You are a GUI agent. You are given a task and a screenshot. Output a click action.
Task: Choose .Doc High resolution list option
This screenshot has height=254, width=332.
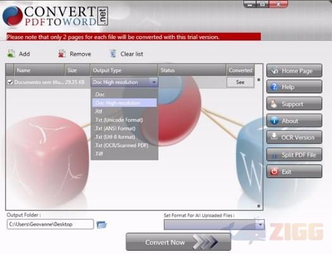pos(125,103)
